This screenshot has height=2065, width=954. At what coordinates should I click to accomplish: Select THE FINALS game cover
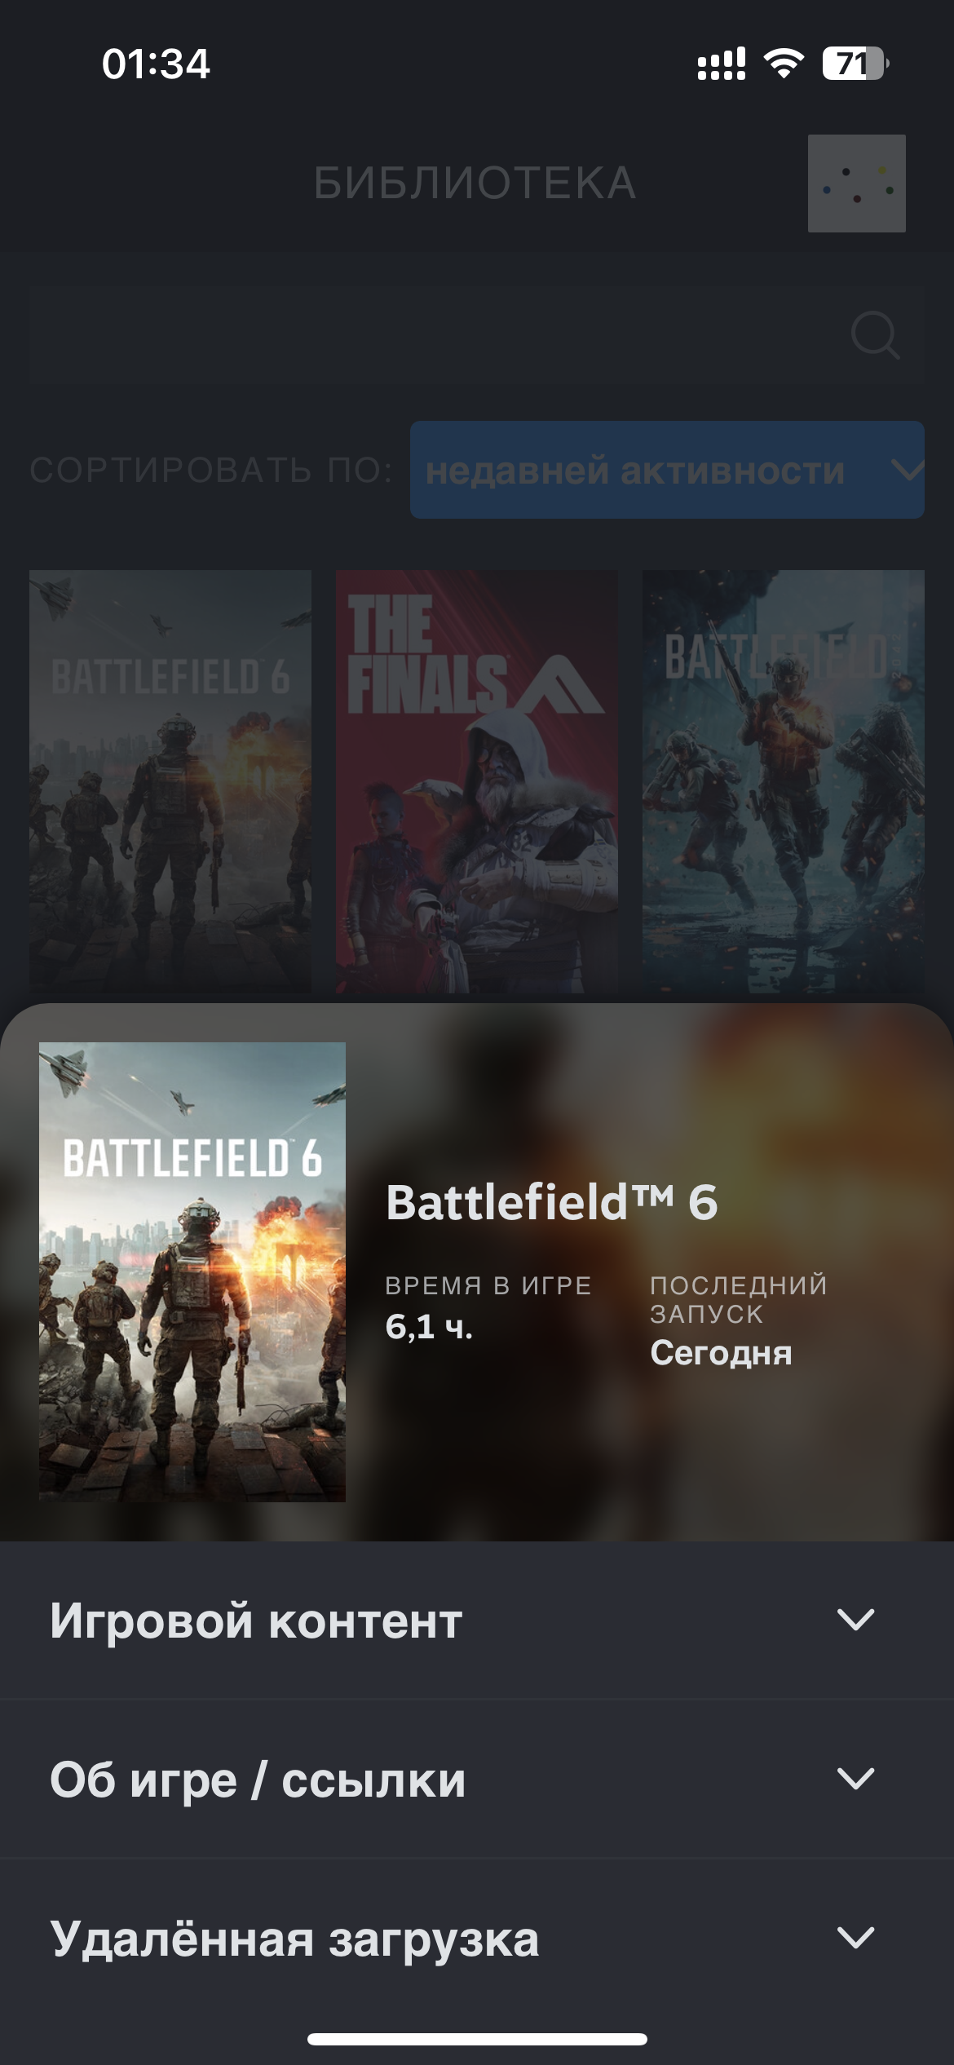(x=477, y=781)
